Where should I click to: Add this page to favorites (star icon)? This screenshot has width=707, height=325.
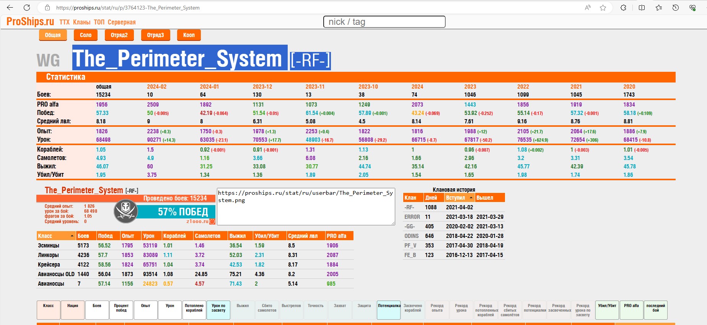point(603,7)
